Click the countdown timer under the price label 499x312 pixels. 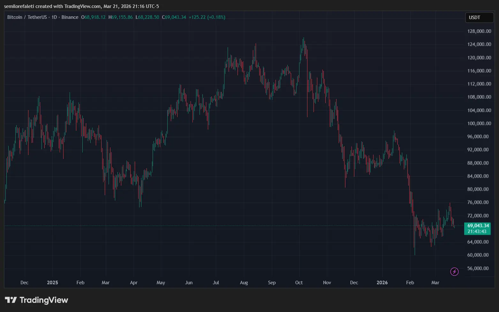pos(477,232)
